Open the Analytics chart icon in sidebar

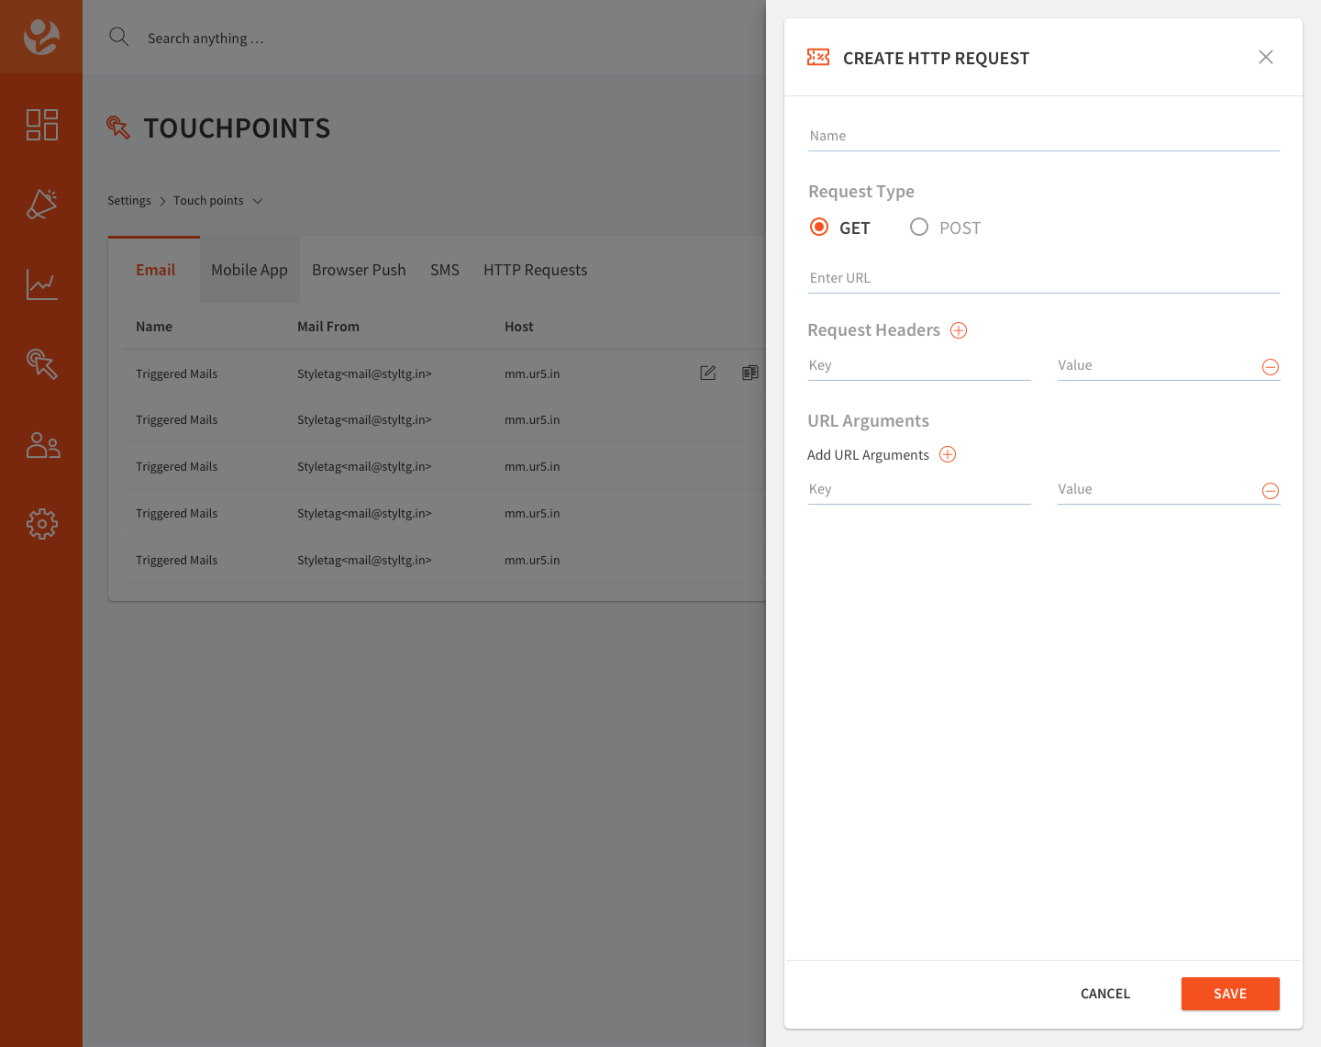coord(41,284)
